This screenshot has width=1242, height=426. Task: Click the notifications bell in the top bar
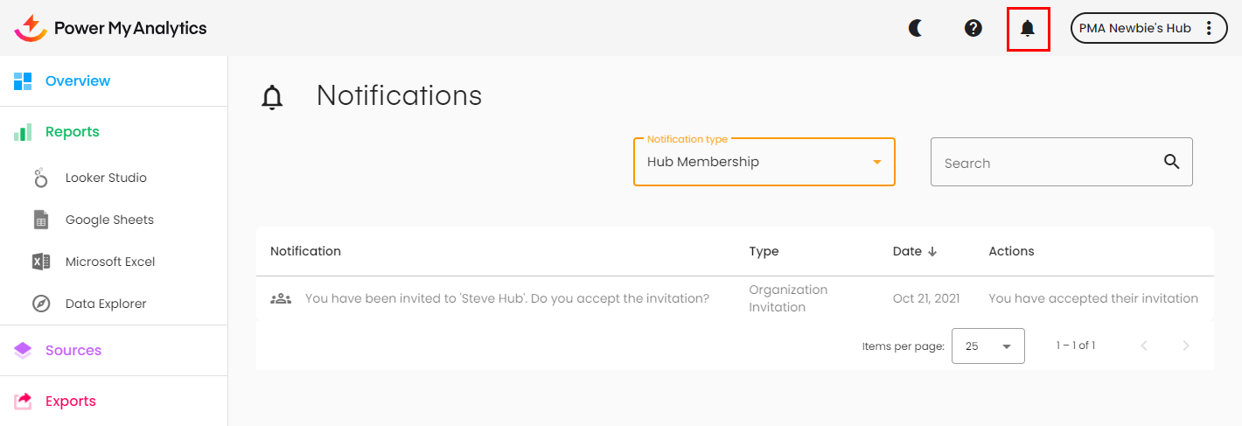tap(1028, 28)
